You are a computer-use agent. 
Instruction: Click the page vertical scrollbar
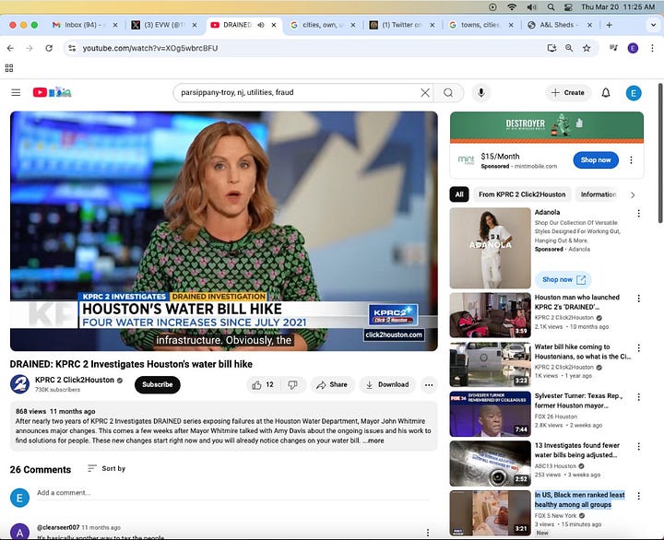coord(659,152)
